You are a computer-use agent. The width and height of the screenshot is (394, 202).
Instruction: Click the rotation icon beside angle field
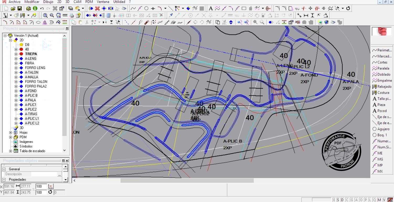[x=50, y=192]
